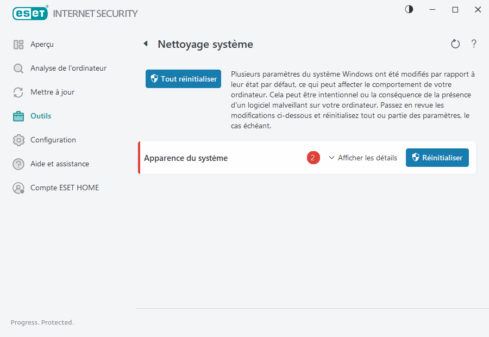Toggle display contrast mode in title bar
The width and height of the screenshot is (489, 337).
click(409, 9)
